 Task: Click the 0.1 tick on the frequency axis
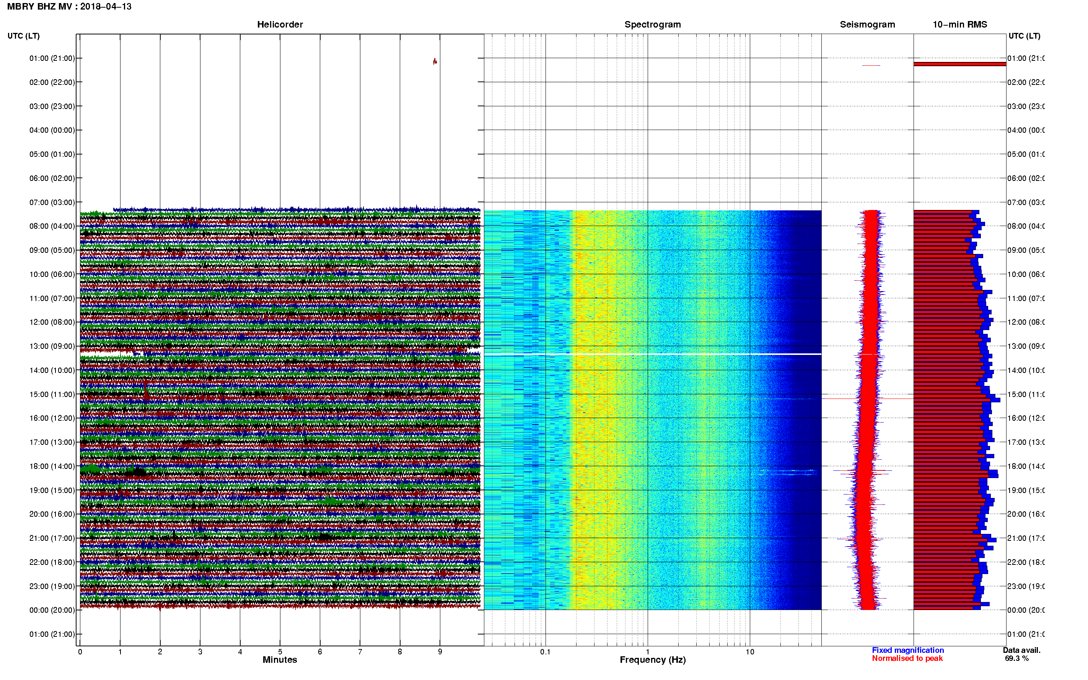[545, 652]
